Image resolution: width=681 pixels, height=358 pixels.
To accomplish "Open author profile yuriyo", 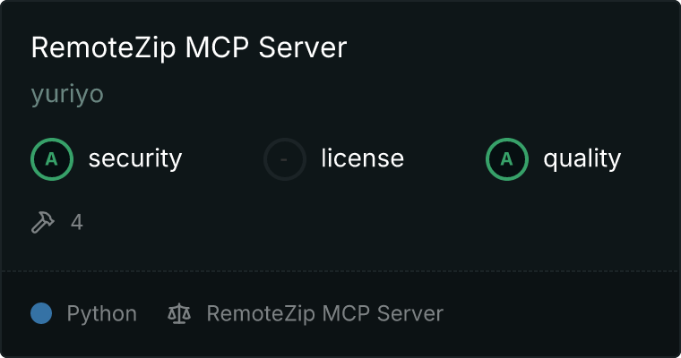I will click(x=67, y=95).
